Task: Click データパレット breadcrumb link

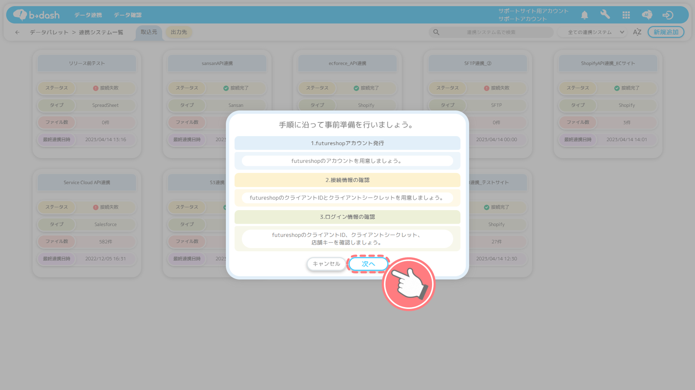Action: (49, 32)
